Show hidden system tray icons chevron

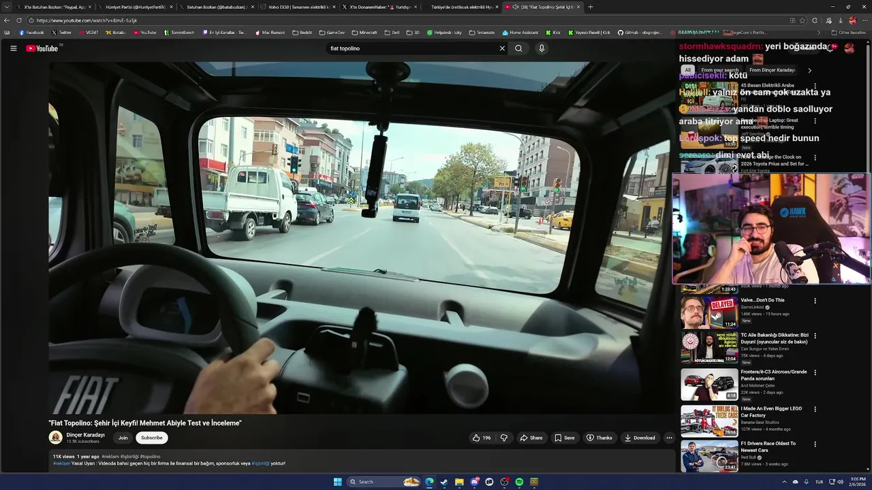tap(784, 482)
